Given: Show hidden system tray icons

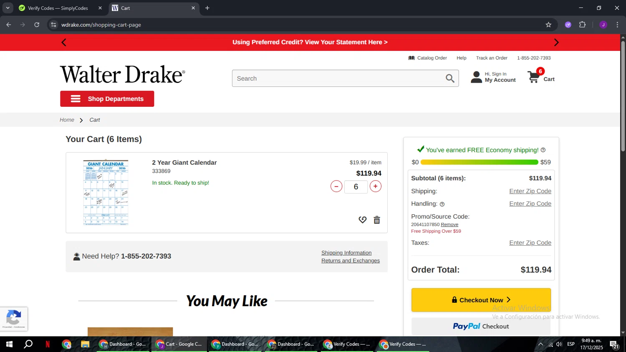Looking at the screenshot, I should (540, 344).
